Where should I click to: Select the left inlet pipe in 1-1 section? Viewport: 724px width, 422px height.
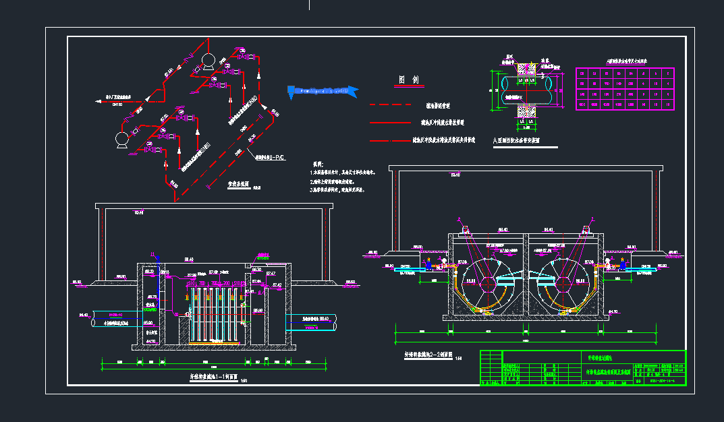[117, 319]
